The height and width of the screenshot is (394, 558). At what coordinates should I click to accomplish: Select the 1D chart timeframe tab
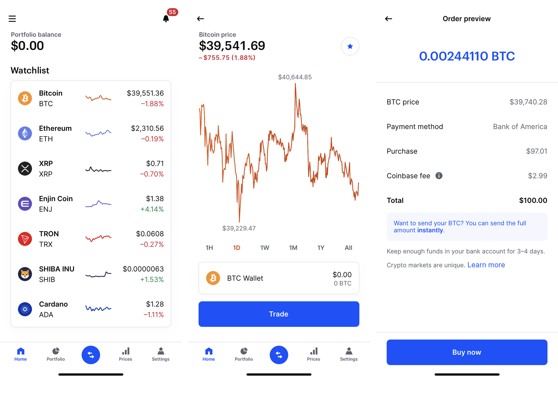(238, 247)
